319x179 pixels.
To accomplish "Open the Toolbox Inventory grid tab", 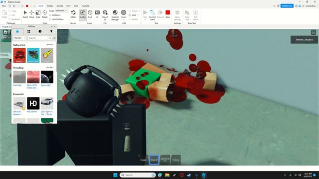I will [x=29, y=31].
